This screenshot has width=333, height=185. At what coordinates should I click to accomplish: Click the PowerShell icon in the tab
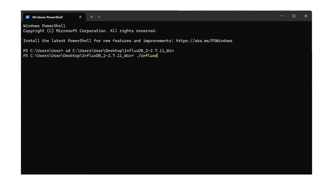(x=28, y=17)
